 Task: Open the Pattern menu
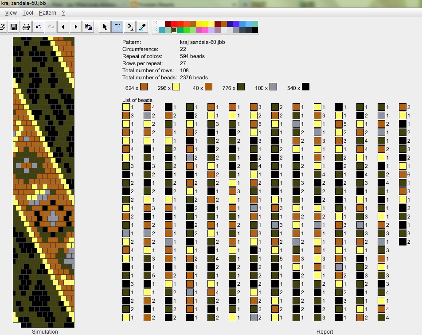point(47,13)
